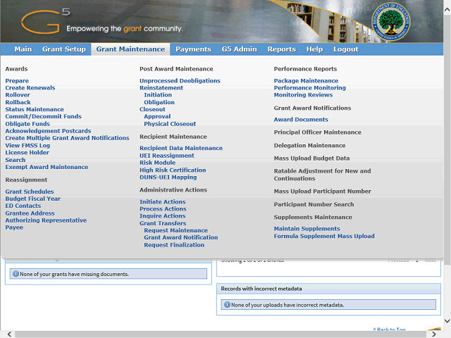Open the Payments menu
The height and width of the screenshot is (338, 451).
pyautogui.click(x=193, y=49)
